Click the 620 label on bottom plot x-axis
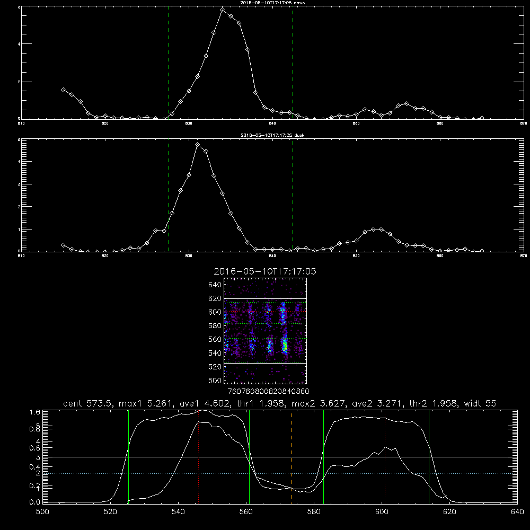This screenshot has width=530, height=530. tap(449, 512)
